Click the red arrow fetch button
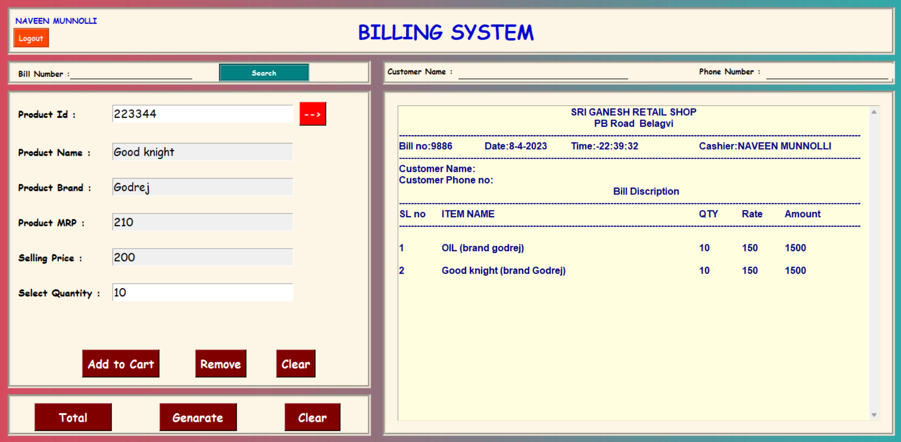The width and height of the screenshot is (901, 442). coord(313,114)
